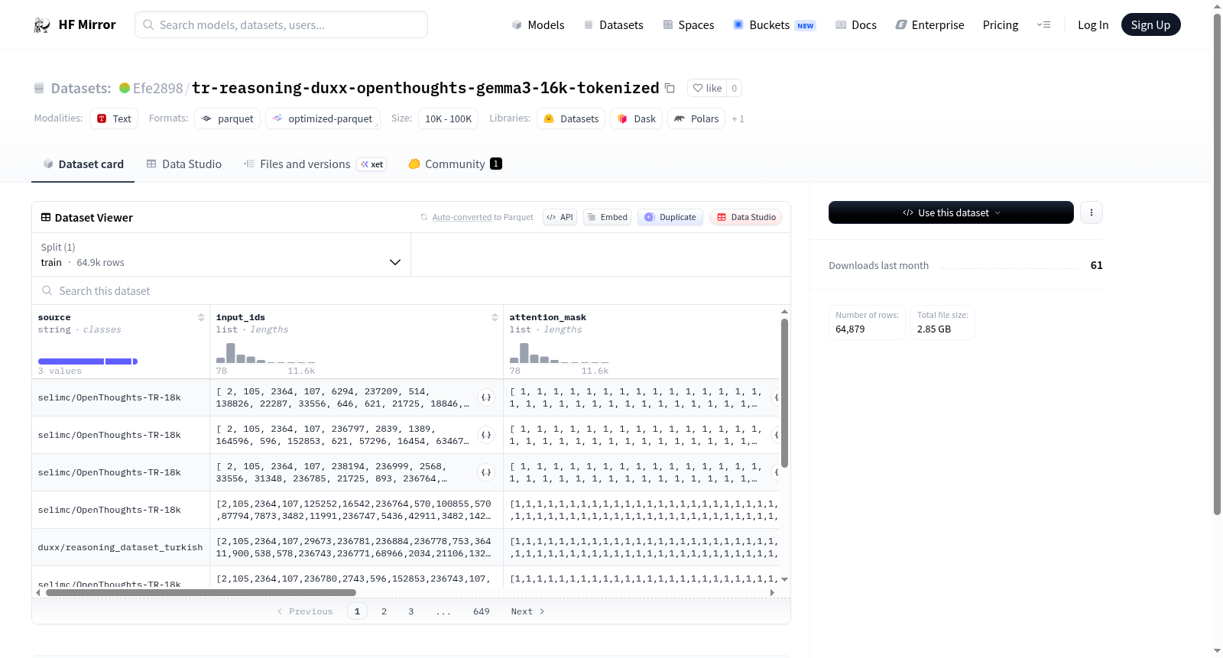Open the Pricing page
Viewport: 1223px width, 658px height.
[x=1001, y=25]
